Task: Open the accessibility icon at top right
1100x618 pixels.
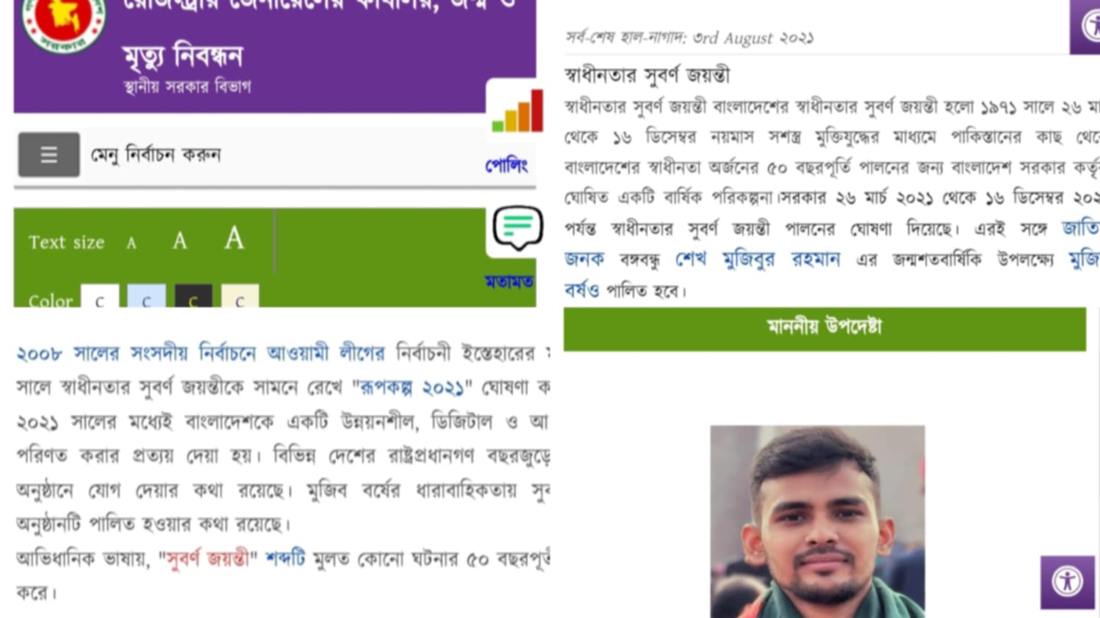Action: pos(1088,26)
